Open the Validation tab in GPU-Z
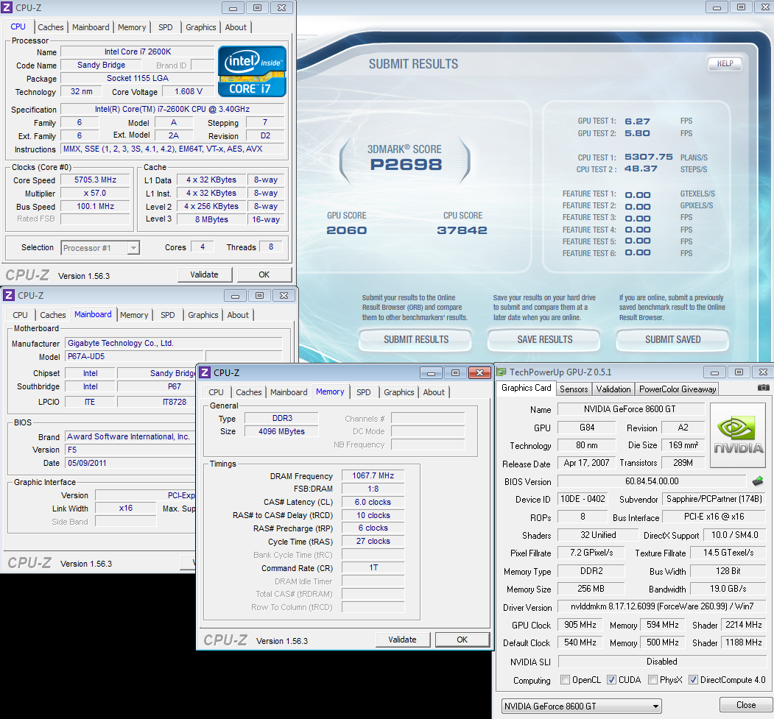Viewport: 774px width, 719px height. pos(613,389)
